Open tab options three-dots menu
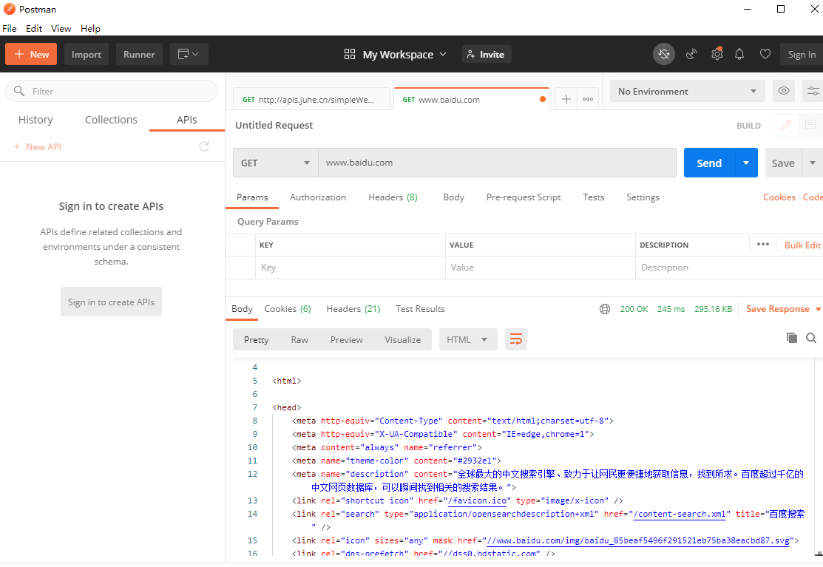The image size is (823, 567). pos(588,99)
